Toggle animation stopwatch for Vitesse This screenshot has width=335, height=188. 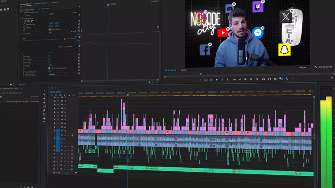click(x=24, y=15)
